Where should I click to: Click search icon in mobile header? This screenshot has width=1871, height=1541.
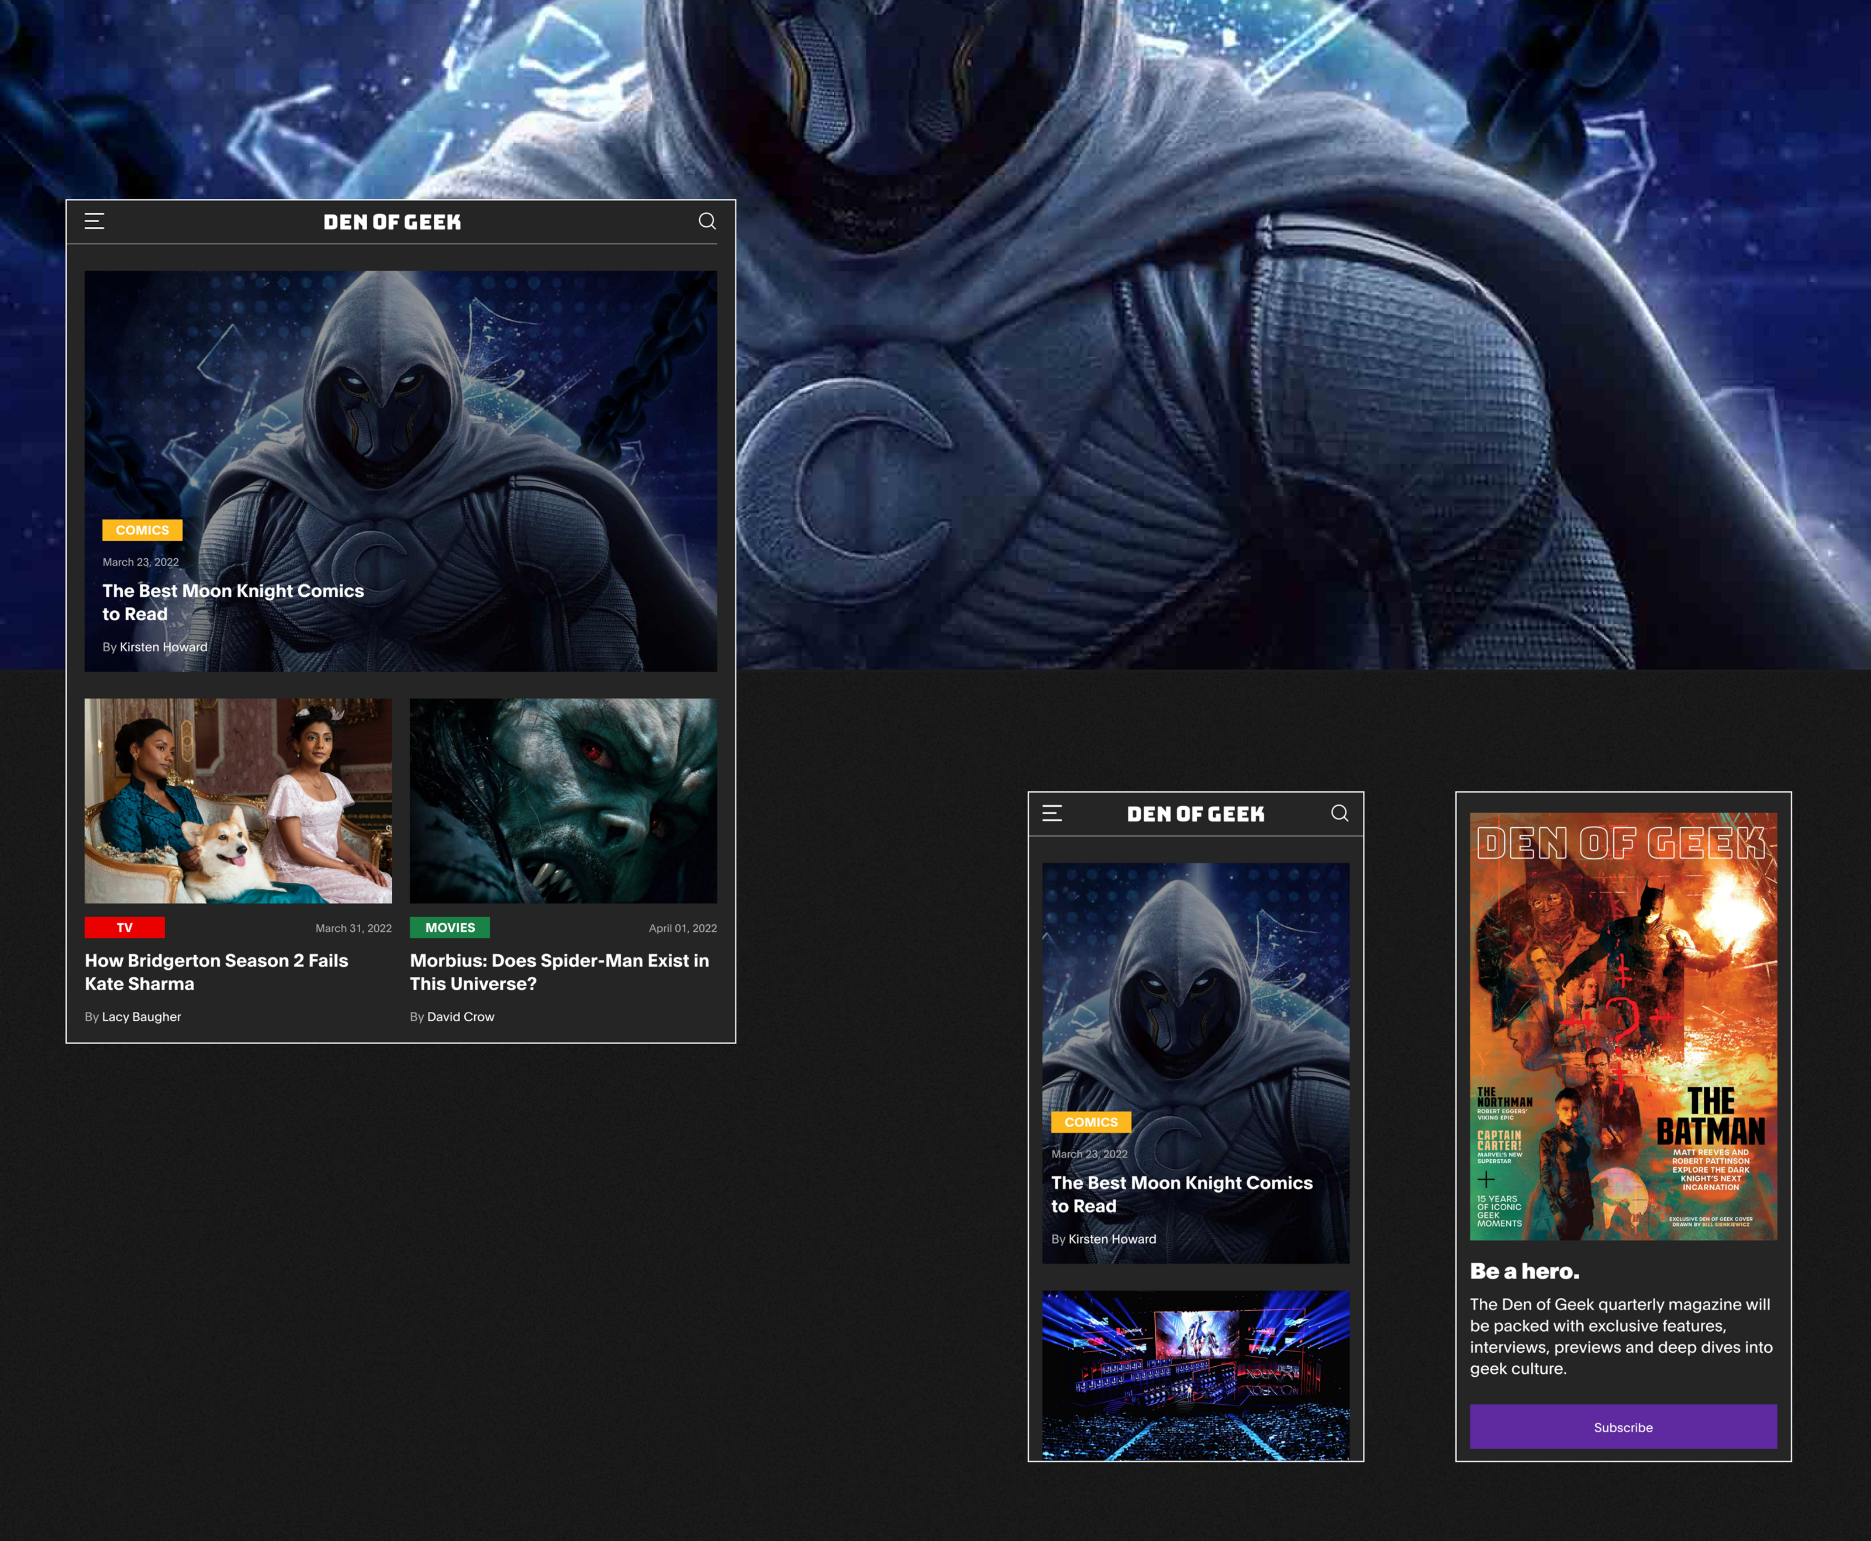(x=1340, y=813)
